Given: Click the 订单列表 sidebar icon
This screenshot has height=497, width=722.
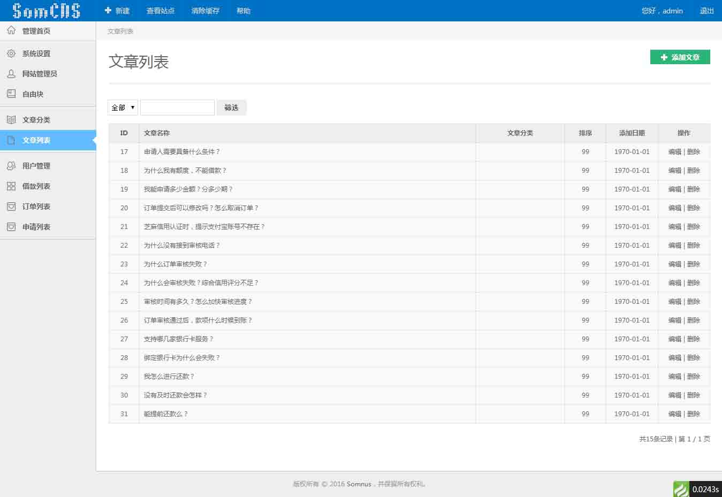Looking at the screenshot, I should pos(11,207).
